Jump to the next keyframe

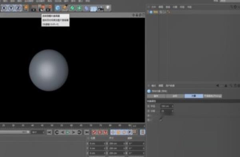pos(79,132)
